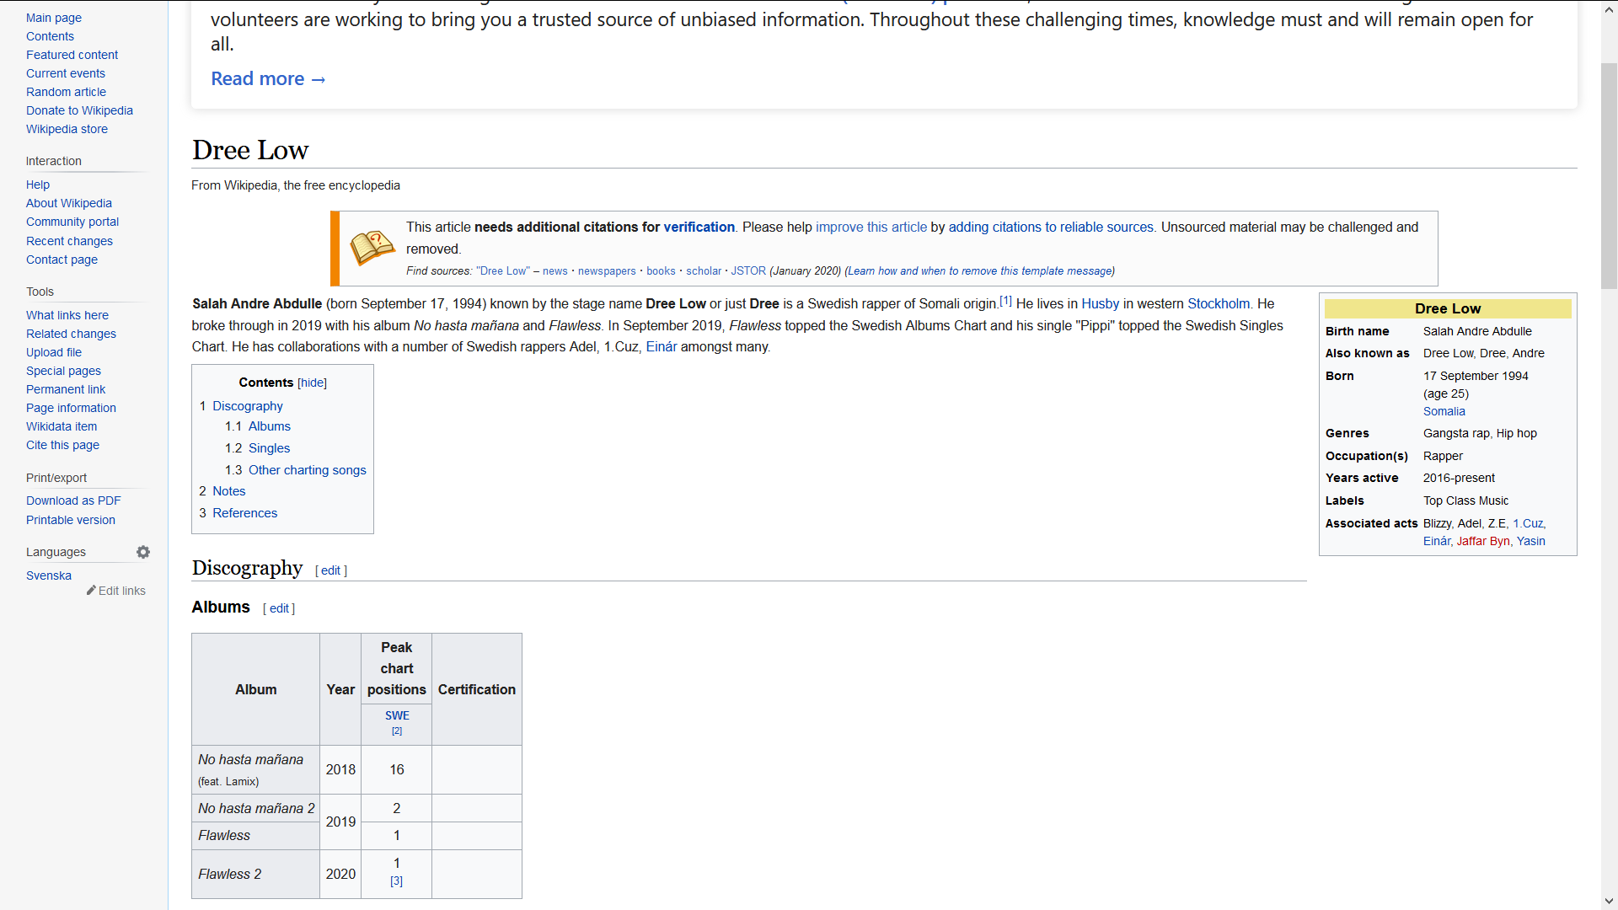The height and width of the screenshot is (910, 1618).
Task: Open Page information
Action: 71,408
